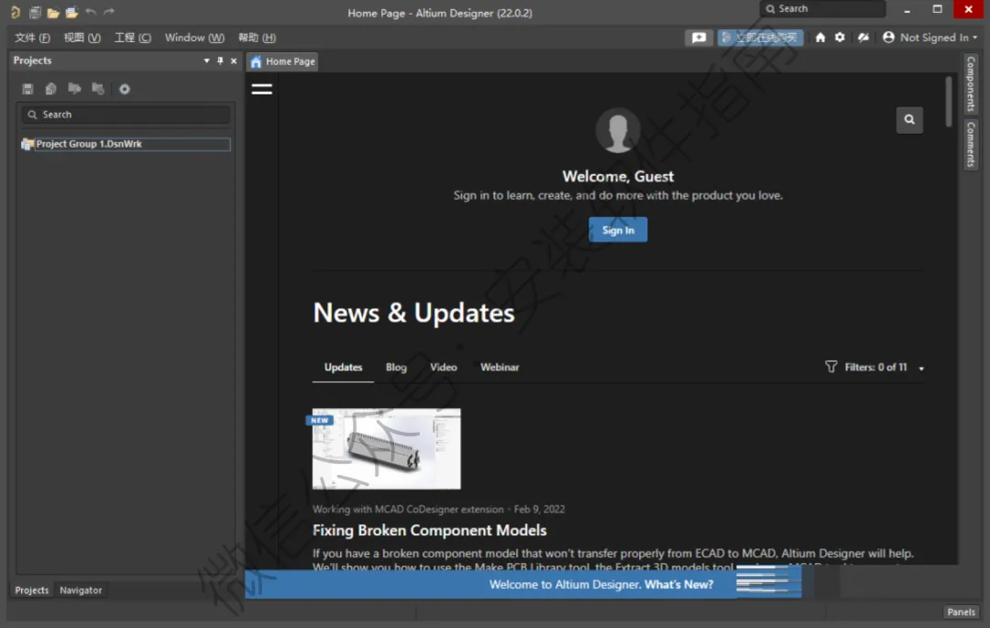Click the compile documents icon in Projects panel
Screen dimensions: 990x628
pos(50,89)
